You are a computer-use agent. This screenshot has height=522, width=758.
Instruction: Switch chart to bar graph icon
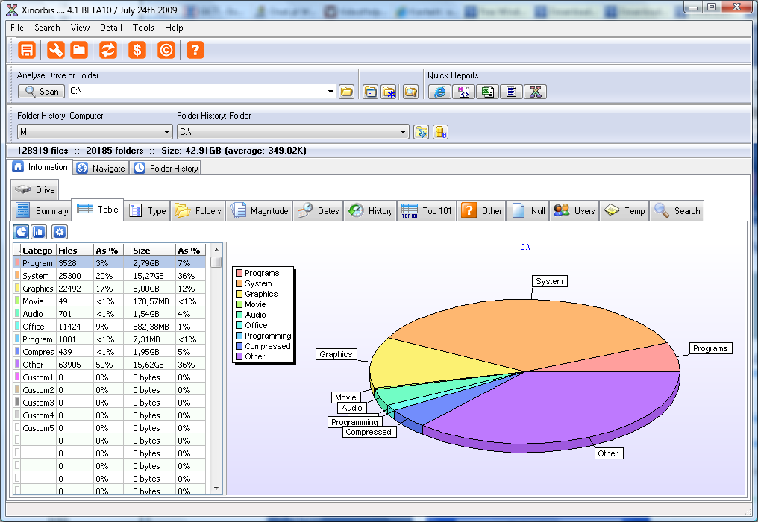[x=39, y=232]
